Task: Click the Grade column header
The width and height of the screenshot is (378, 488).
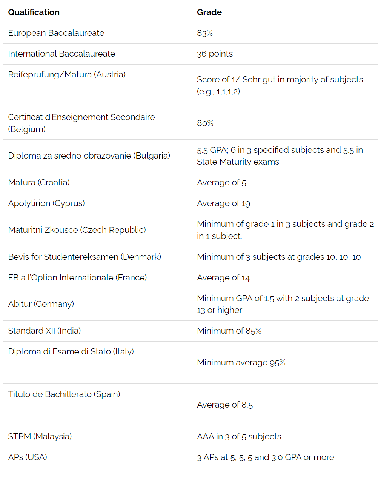Action: (x=209, y=12)
